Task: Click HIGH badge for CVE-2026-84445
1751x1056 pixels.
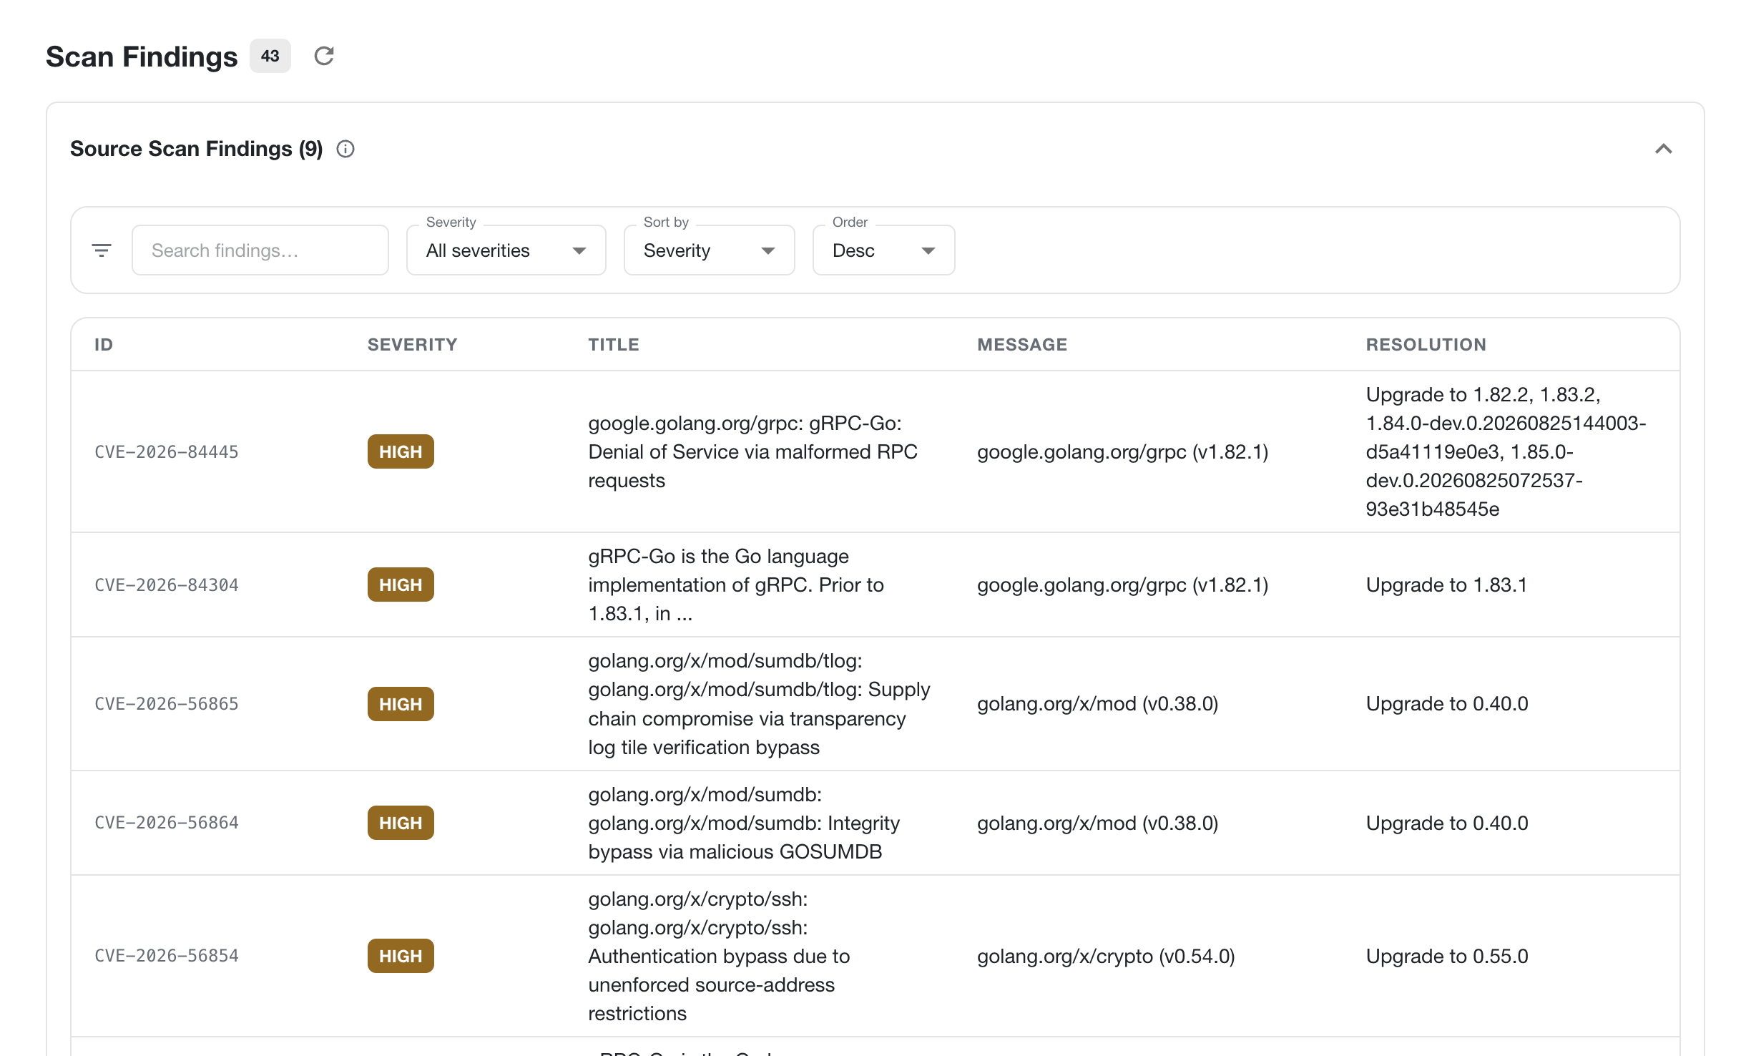Action: (401, 452)
